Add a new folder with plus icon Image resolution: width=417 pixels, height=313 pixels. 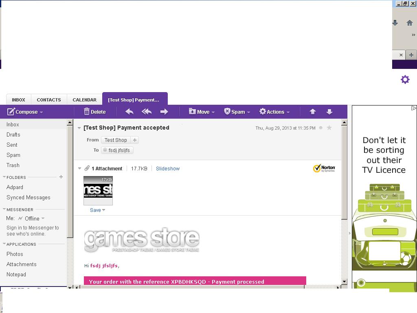[61, 177]
